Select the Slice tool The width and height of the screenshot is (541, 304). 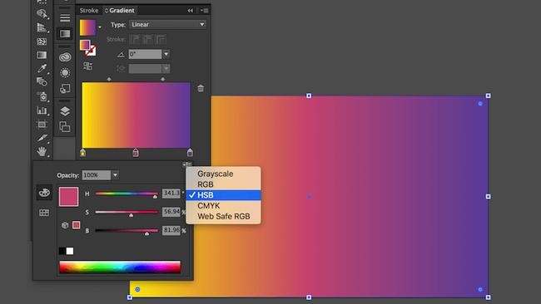click(42, 138)
